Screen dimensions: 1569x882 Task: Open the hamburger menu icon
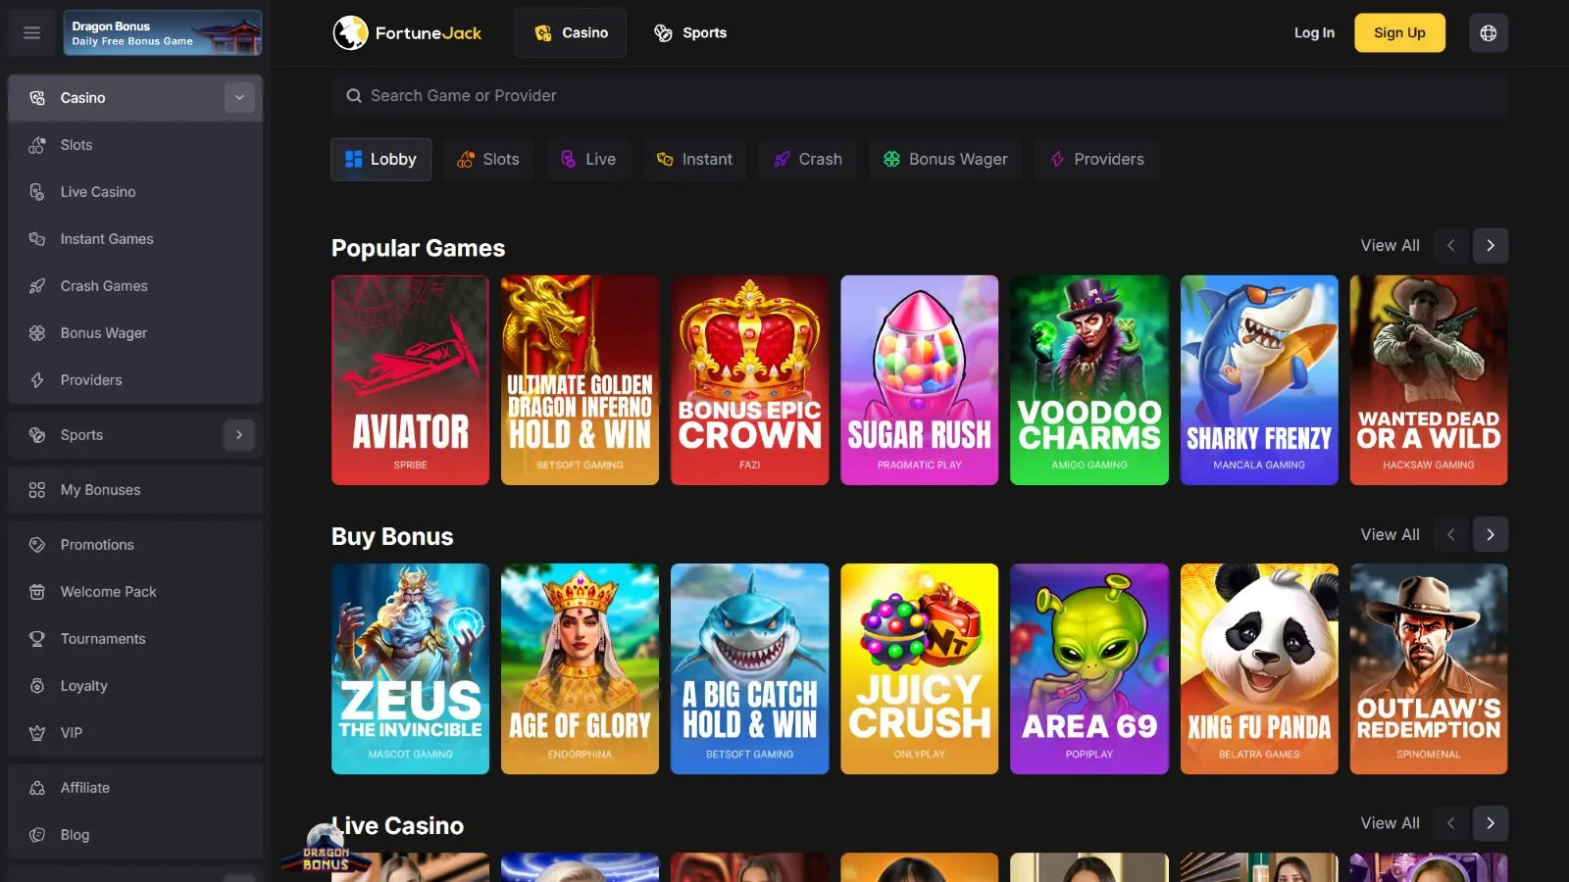pos(31,32)
